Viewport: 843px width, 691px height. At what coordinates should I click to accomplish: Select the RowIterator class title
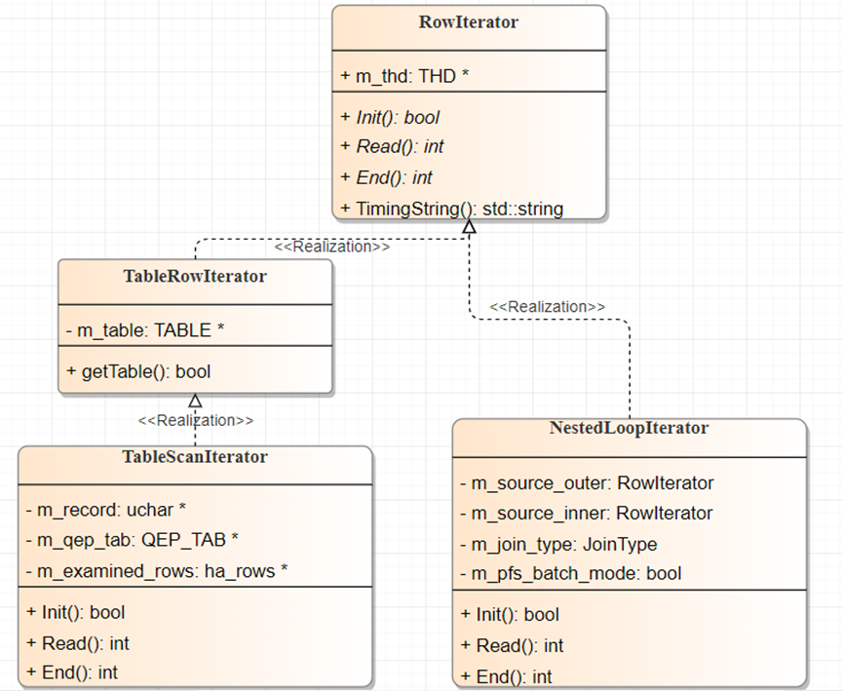coord(469,21)
